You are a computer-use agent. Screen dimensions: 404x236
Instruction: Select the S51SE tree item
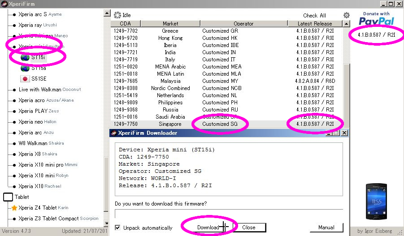[x=39, y=79]
